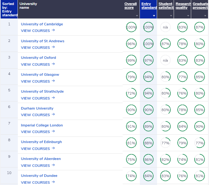Click dropdown arrow under Student satisfaction
The height and width of the screenshot is (185, 209).
(x=171, y=16)
